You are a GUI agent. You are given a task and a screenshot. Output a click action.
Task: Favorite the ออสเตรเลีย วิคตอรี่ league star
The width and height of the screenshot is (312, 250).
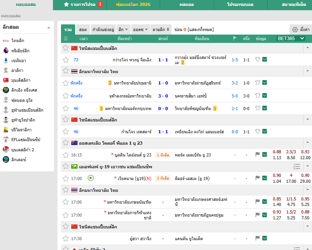click(66, 142)
